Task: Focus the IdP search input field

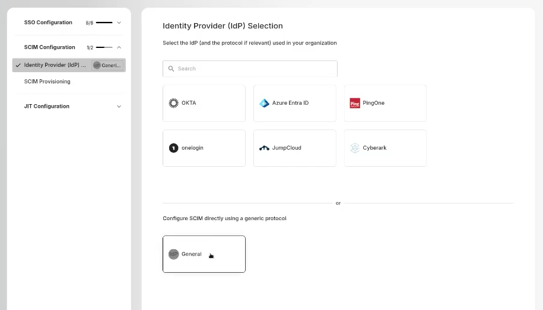Action: tap(255, 69)
